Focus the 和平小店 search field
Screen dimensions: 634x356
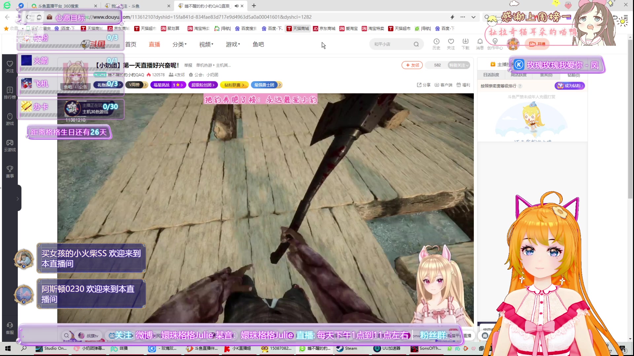click(x=392, y=44)
